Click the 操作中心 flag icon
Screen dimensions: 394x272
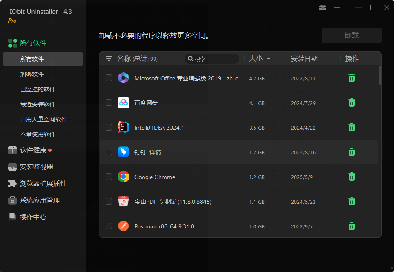tap(12, 217)
